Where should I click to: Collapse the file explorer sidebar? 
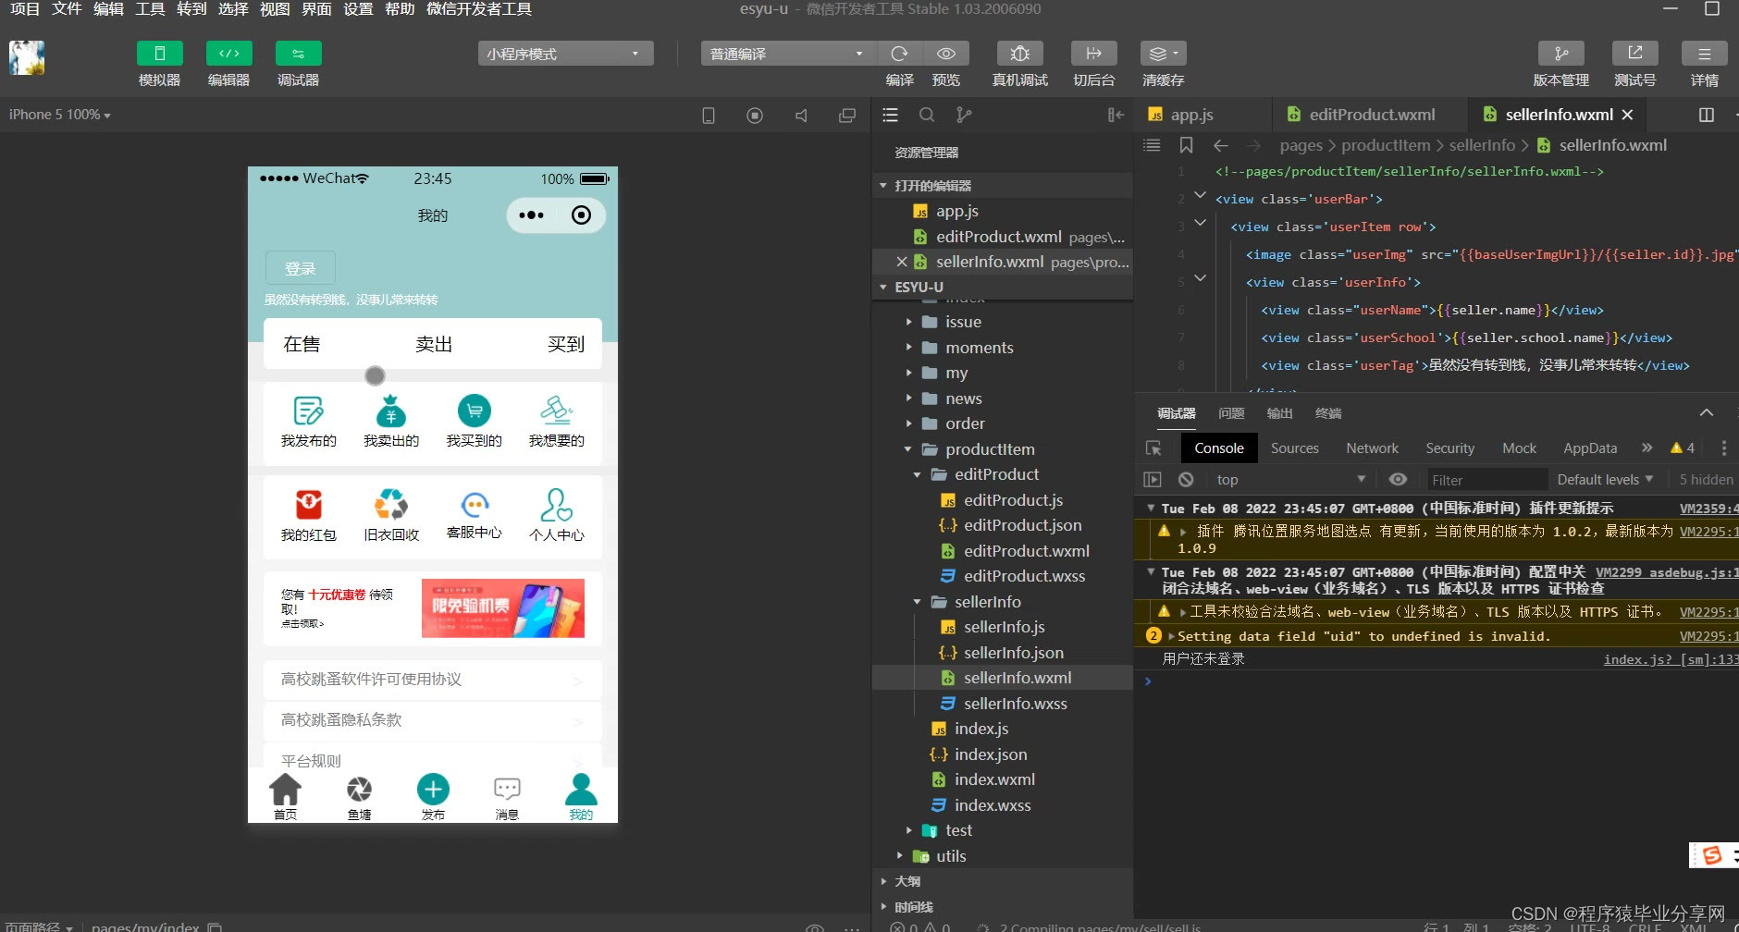pyautogui.click(x=1116, y=115)
